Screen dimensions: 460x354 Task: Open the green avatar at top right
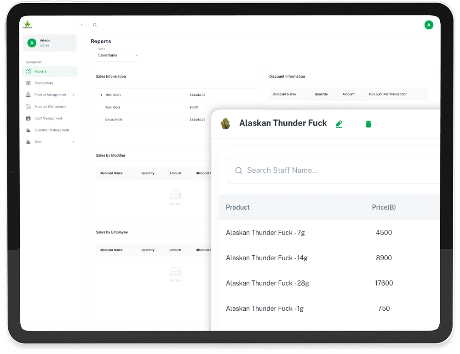(429, 25)
